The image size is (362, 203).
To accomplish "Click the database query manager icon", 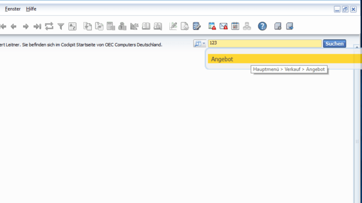I will [196, 26].
